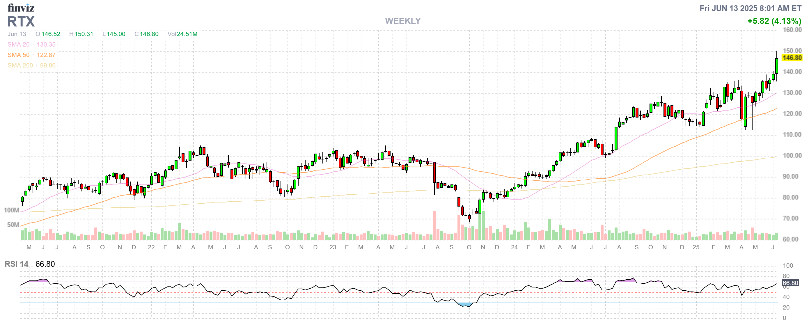Screen dimensions: 809x327
Task: Click the 100M volume axis label
Action: 12,210
